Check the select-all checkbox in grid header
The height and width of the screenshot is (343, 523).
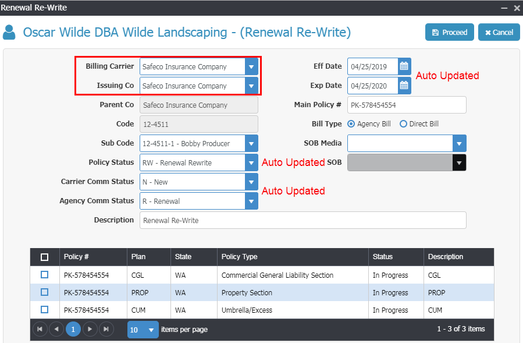[x=44, y=257]
